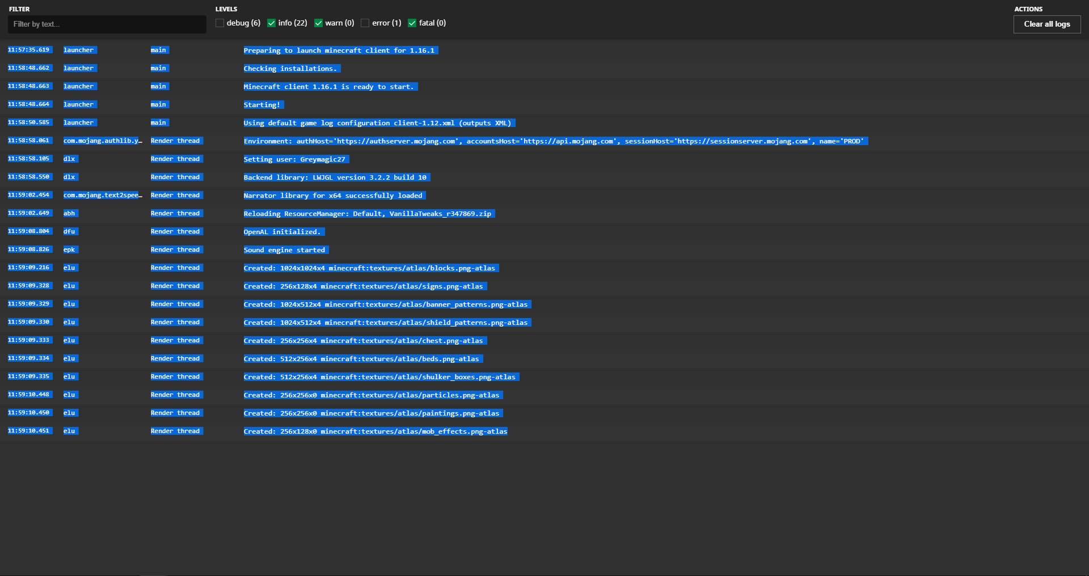This screenshot has height=576, width=1089.
Task: Click the dlx logger tag
Action: pos(70,159)
